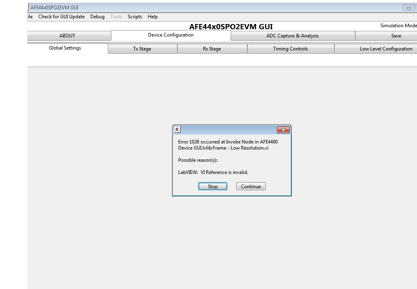
Task: Click the Stop button in error dialog
Action: [212, 186]
